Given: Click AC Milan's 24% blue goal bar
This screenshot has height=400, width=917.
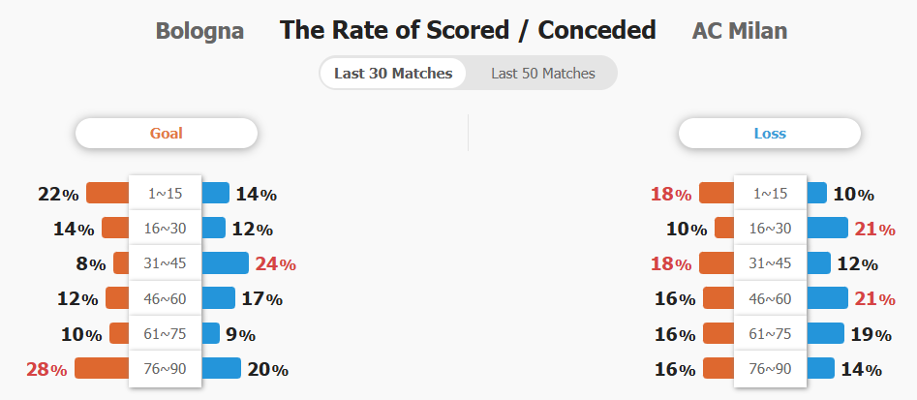Looking at the screenshot, I should (x=226, y=263).
